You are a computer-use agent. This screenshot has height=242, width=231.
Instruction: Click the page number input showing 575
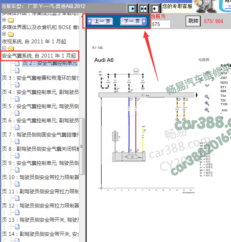pos(161,24)
